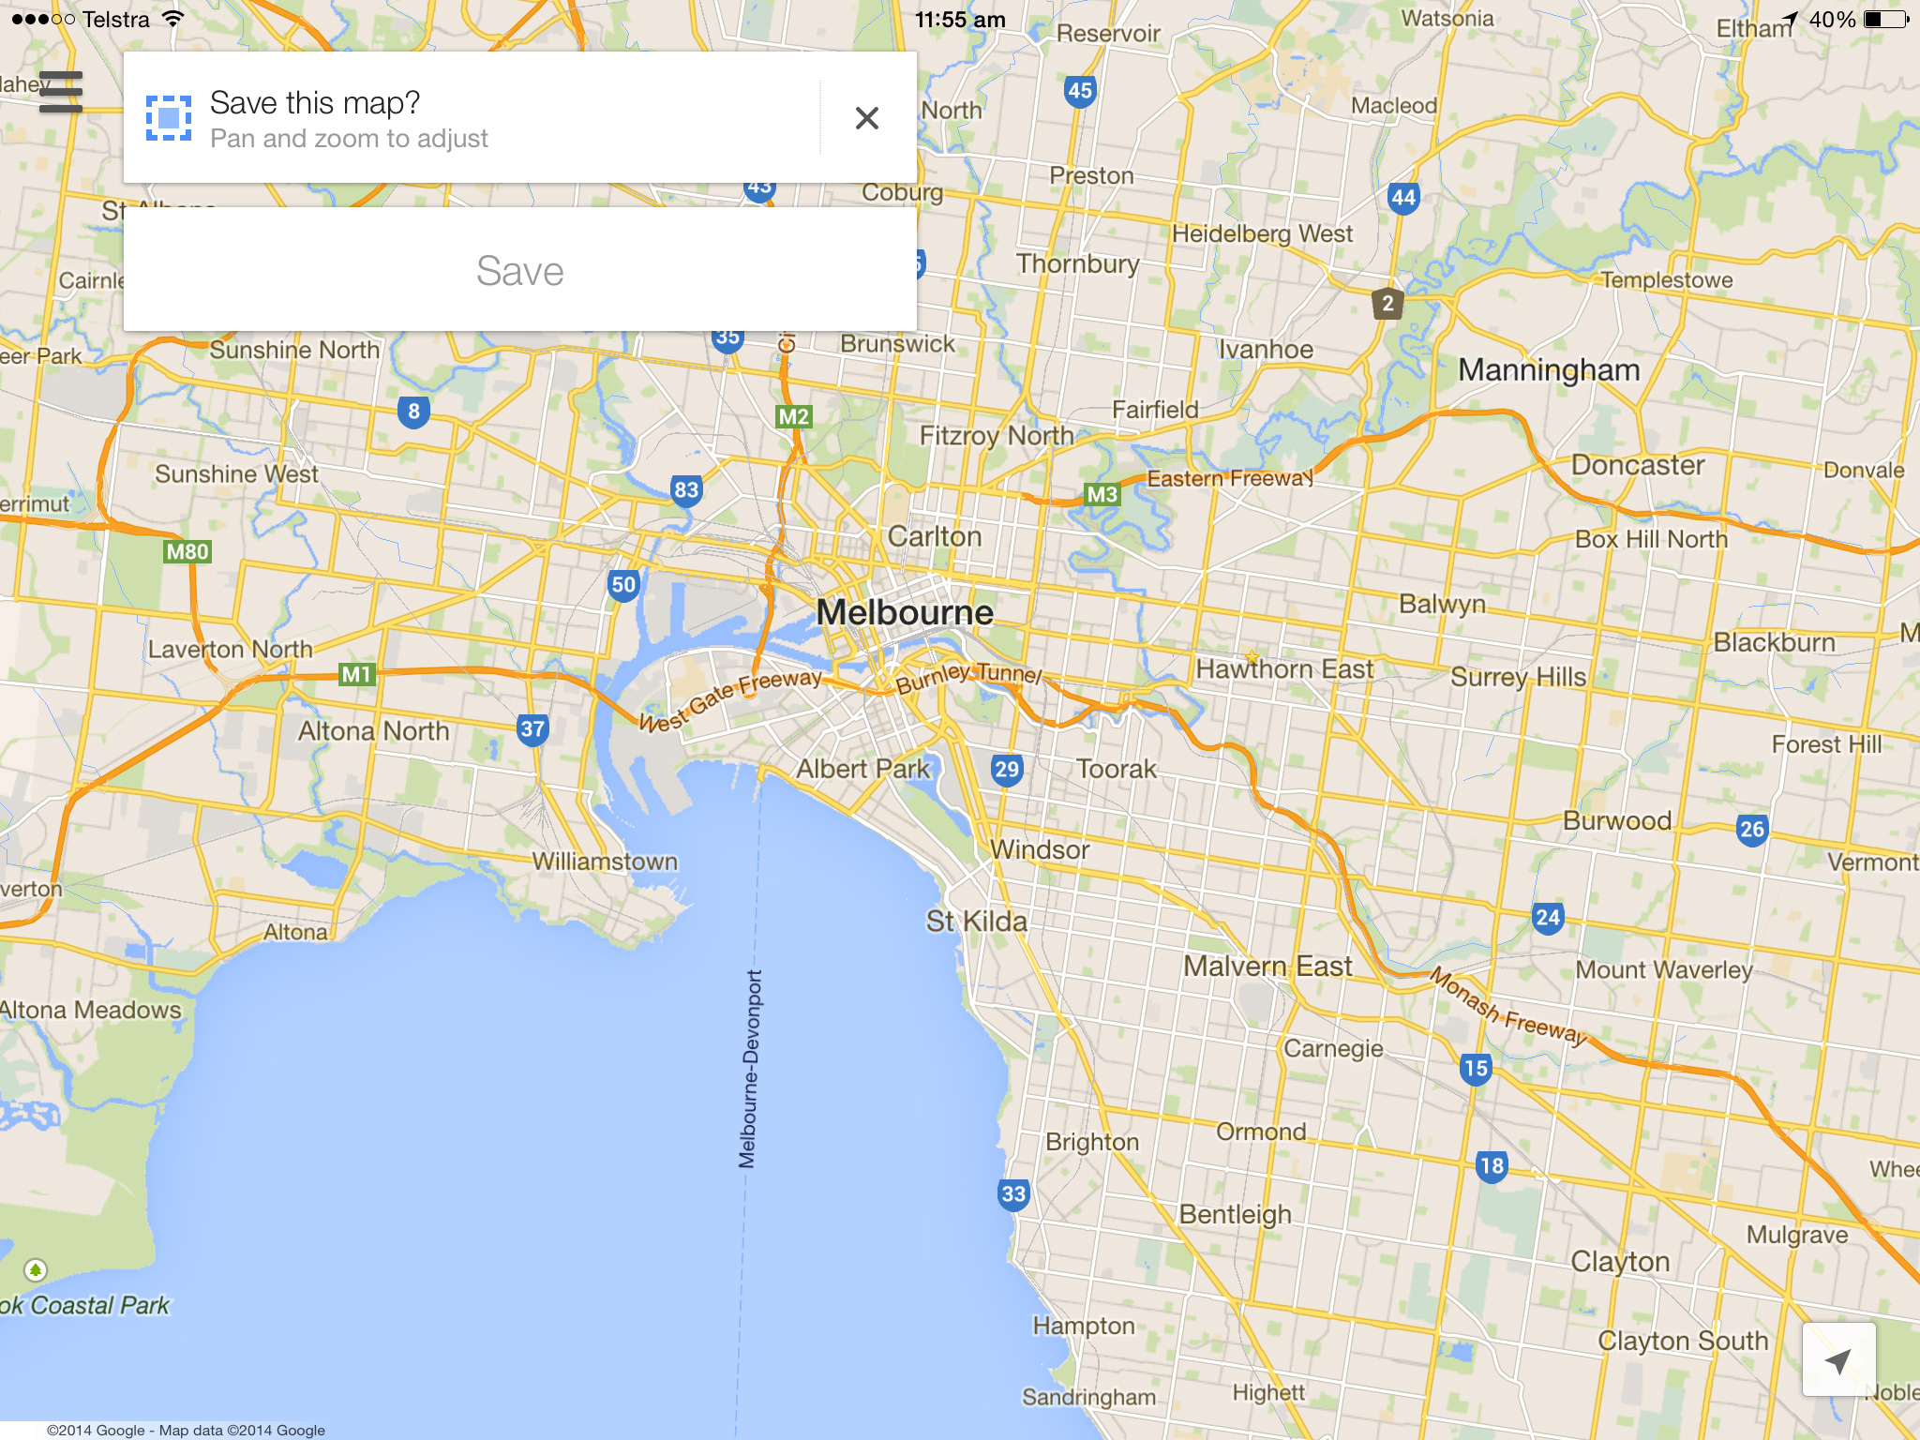Click the battery status icon
1920x1440 pixels.
coord(1888,18)
